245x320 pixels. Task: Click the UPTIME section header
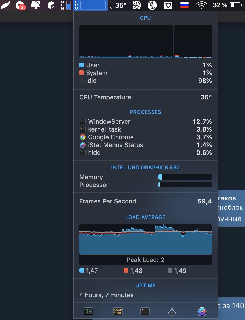146,286
